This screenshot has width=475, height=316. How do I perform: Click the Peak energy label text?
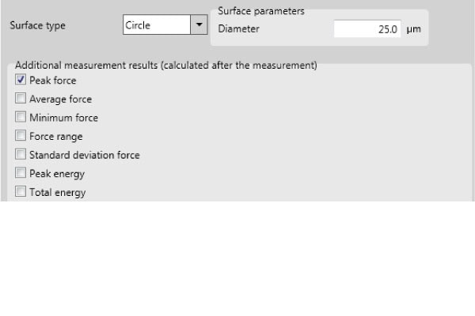point(56,173)
